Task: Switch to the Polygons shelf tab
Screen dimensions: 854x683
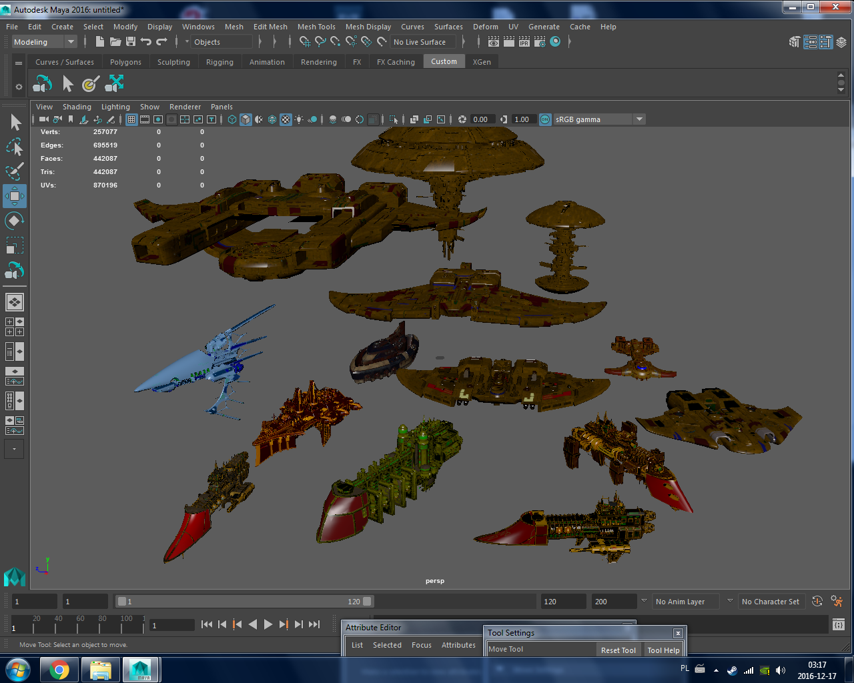Action: click(125, 61)
